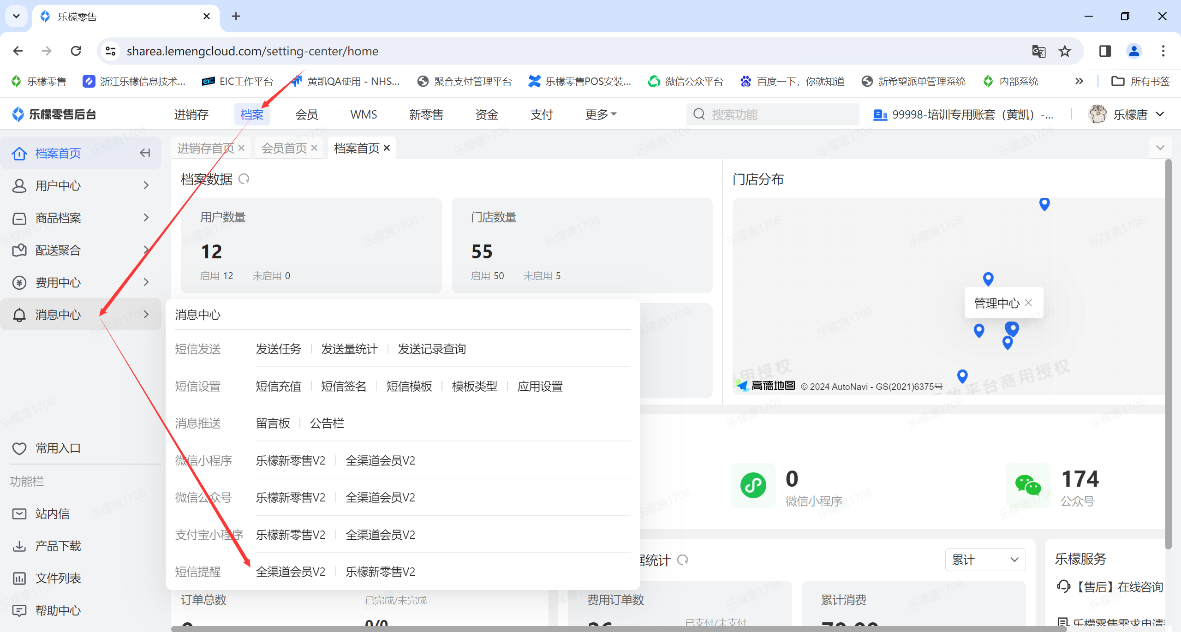Viewport: 1181px width, 632px height.
Task: Open a new browser tab
Action: point(236,16)
